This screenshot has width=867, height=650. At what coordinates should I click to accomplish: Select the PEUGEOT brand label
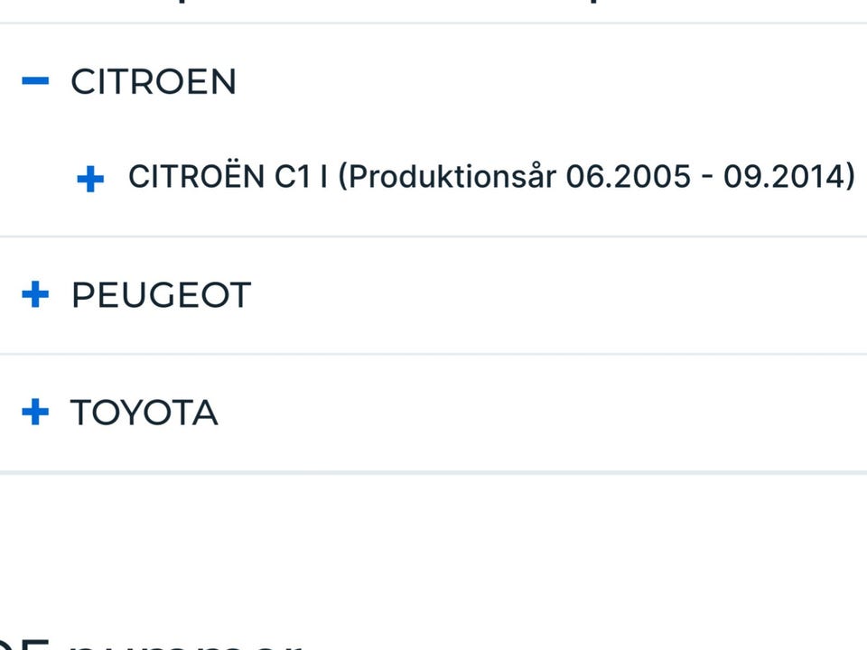[x=161, y=295]
